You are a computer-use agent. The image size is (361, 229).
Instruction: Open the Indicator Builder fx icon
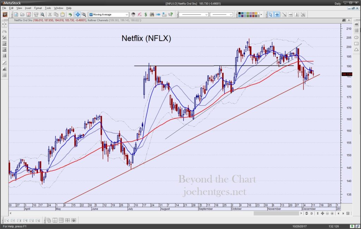(x=140, y=14)
